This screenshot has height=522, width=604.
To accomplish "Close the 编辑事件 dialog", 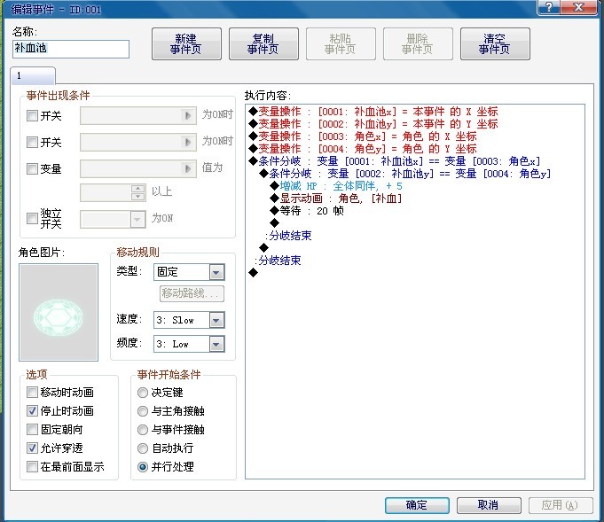I will pyautogui.click(x=578, y=6).
